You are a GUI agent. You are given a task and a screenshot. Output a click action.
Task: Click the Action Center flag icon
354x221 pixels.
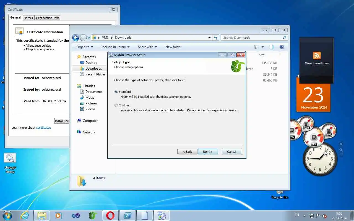tap(318, 216)
